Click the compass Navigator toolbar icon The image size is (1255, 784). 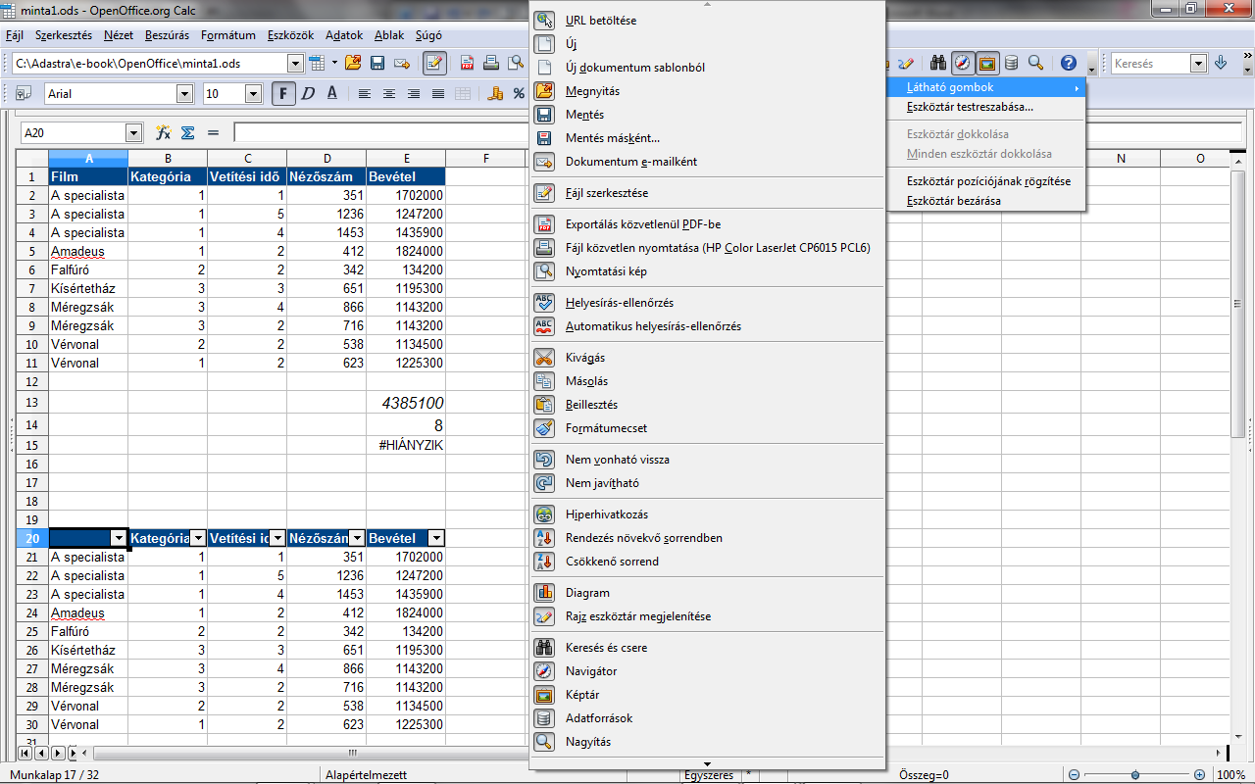pos(963,63)
